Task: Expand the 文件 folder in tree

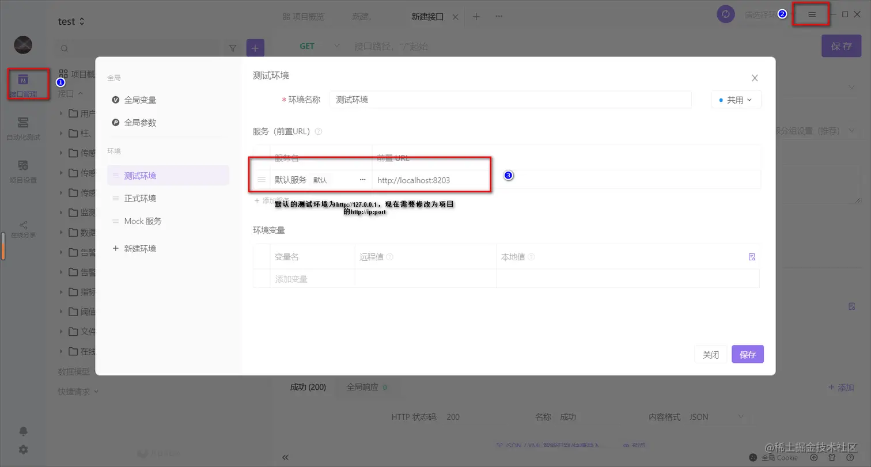Action: click(62, 332)
